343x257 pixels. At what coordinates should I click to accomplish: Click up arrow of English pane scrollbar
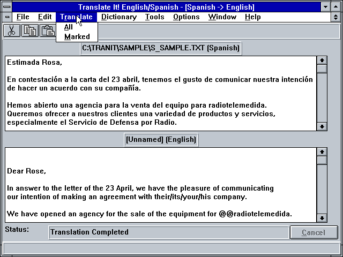(322, 152)
